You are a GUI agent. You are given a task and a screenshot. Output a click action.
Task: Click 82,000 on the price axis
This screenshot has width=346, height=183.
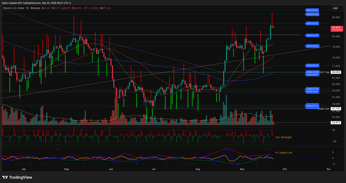point(336,36)
